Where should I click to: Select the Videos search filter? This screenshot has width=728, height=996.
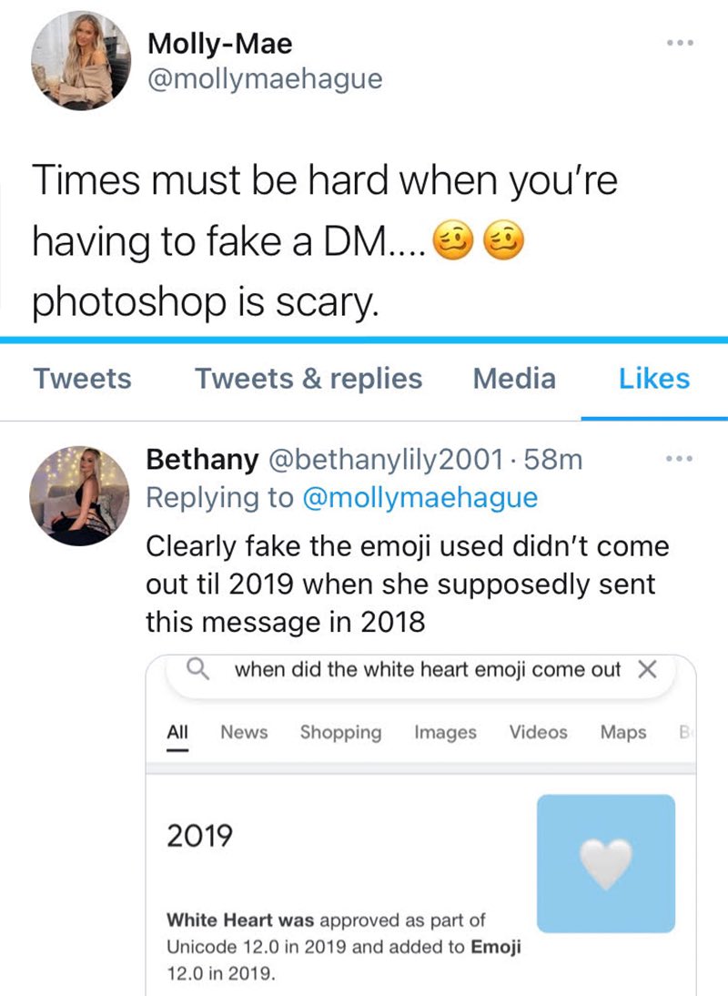[x=538, y=732]
